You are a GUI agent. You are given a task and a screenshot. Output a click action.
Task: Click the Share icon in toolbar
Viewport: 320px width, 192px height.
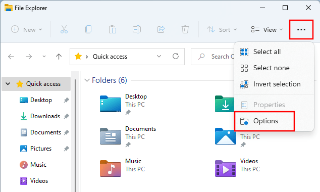[161, 30]
